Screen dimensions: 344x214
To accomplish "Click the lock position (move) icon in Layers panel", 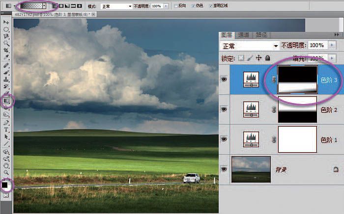I will (258, 58).
